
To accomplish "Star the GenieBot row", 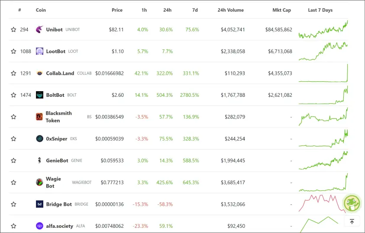I will (x=13, y=160).
